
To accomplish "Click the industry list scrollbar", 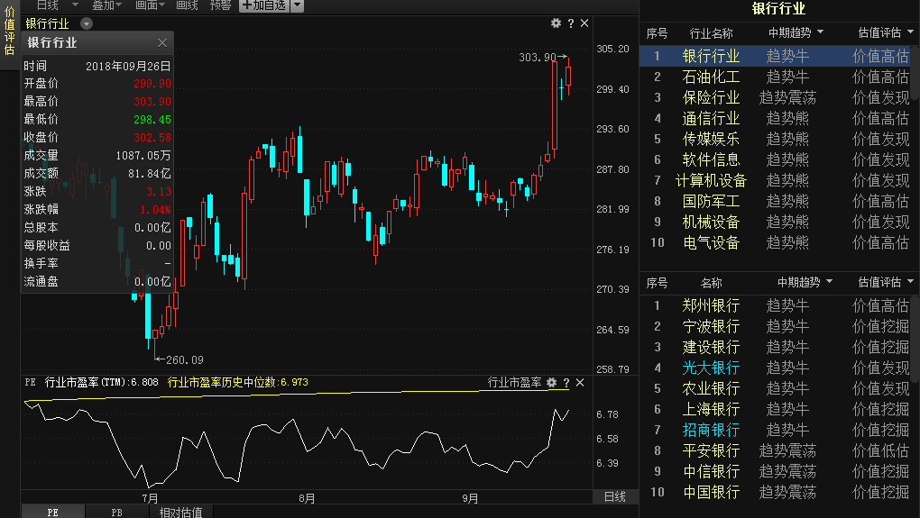I will coord(915,73).
